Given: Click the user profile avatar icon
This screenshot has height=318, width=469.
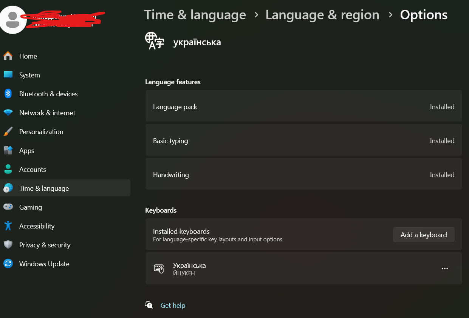Looking at the screenshot, I should point(14,20).
